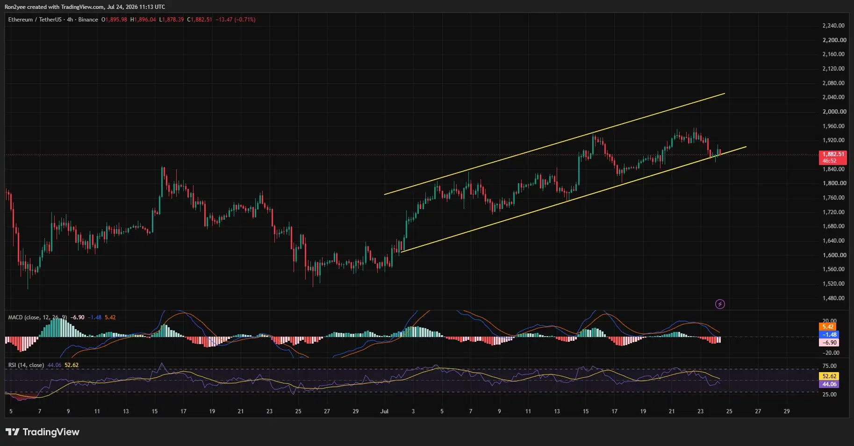Click the 1,840.00 price axis label
The width and height of the screenshot is (854, 446).
click(x=833, y=169)
